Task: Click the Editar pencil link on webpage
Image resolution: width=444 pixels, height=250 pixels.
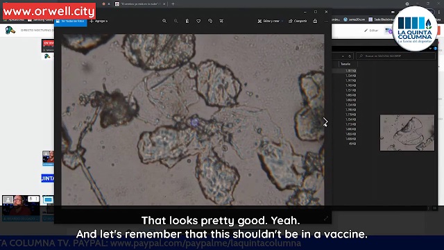Action: click(371, 31)
